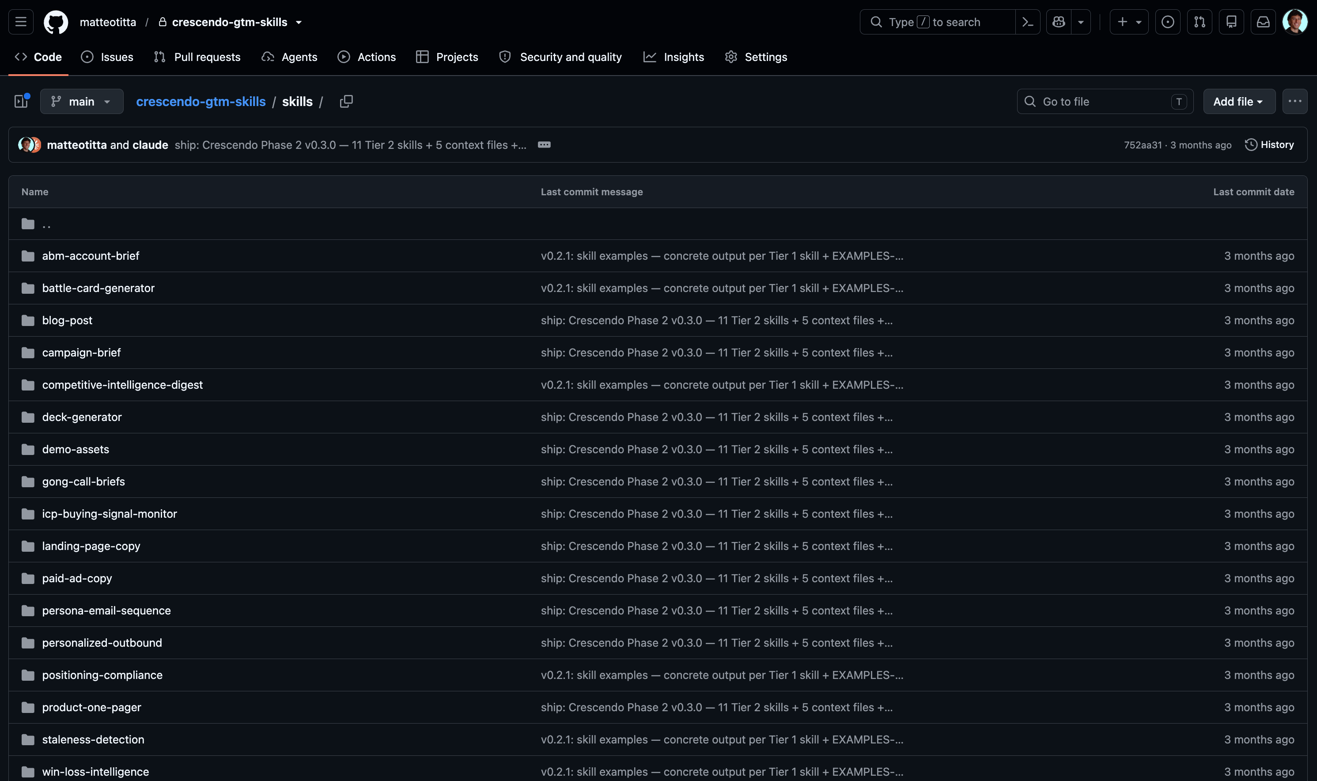The width and height of the screenshot is (1317, 781).
Task: Go to the crescendo-gtm-skills breadcrumb root
Action: pos(201,102)
